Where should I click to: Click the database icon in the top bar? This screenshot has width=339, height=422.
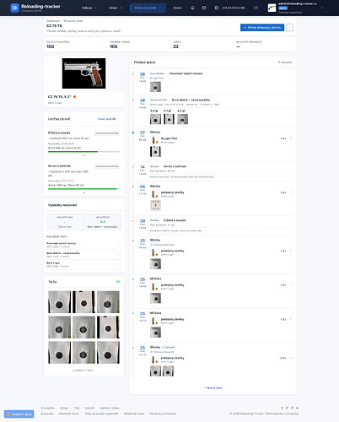[x=216, y=8]
